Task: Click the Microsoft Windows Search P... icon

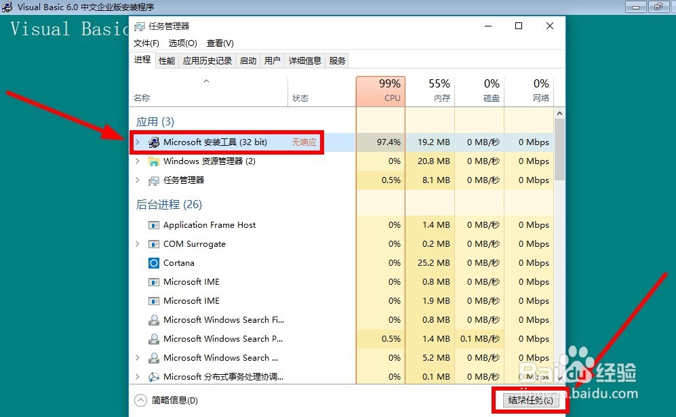Action: coord(153,339)
